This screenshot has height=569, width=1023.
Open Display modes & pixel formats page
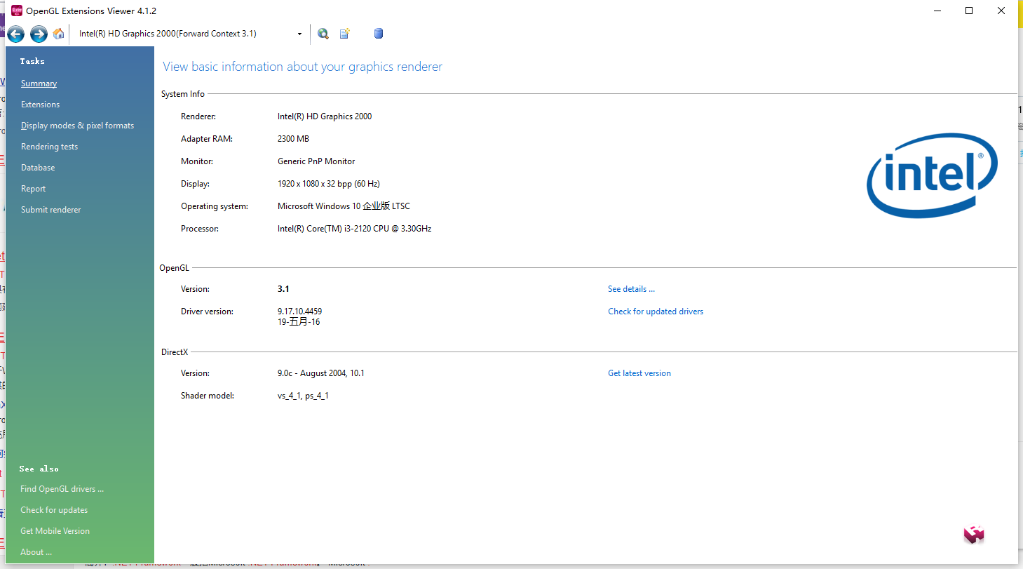pos(77,125)
